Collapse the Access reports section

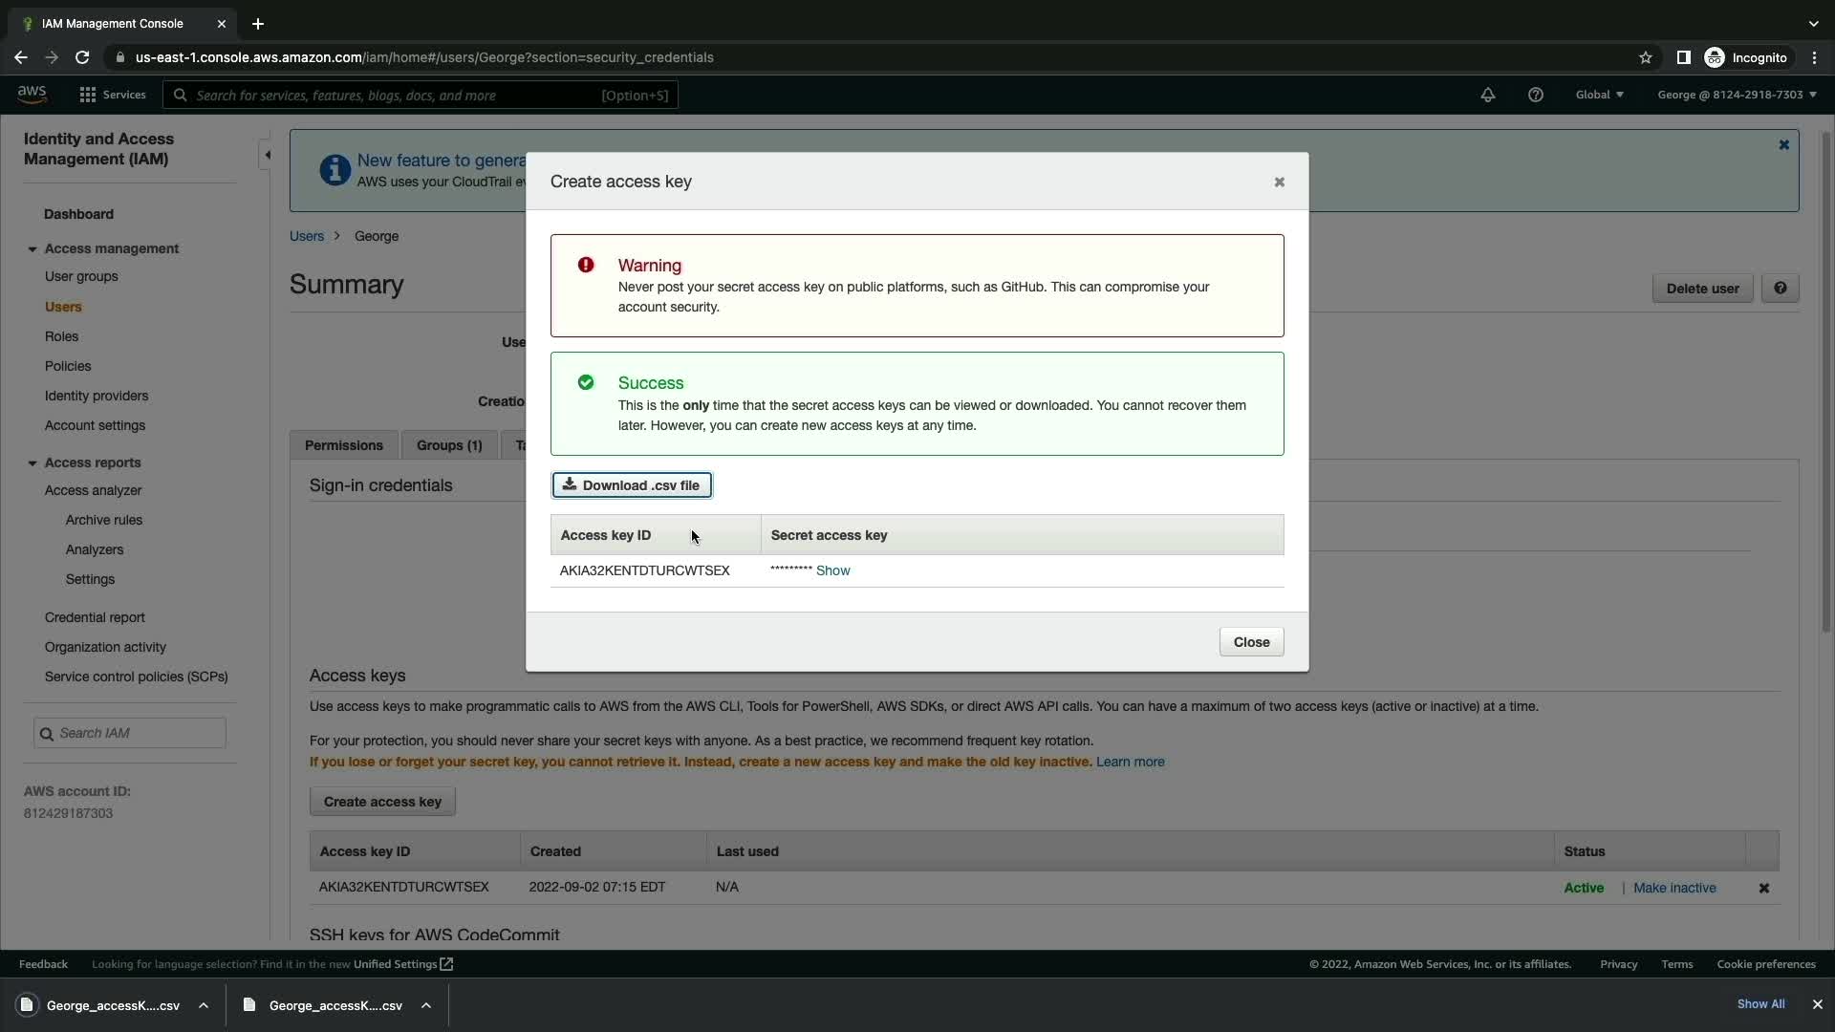pos(32,463)
